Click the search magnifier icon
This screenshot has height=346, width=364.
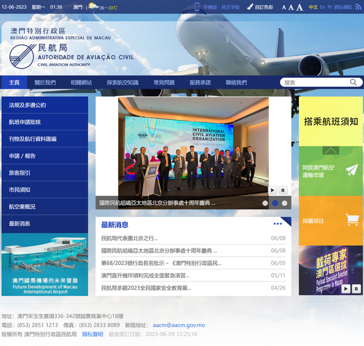point(353,82)
